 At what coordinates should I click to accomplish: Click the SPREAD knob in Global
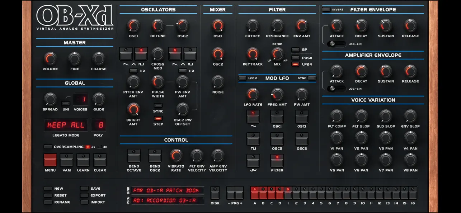50,99
